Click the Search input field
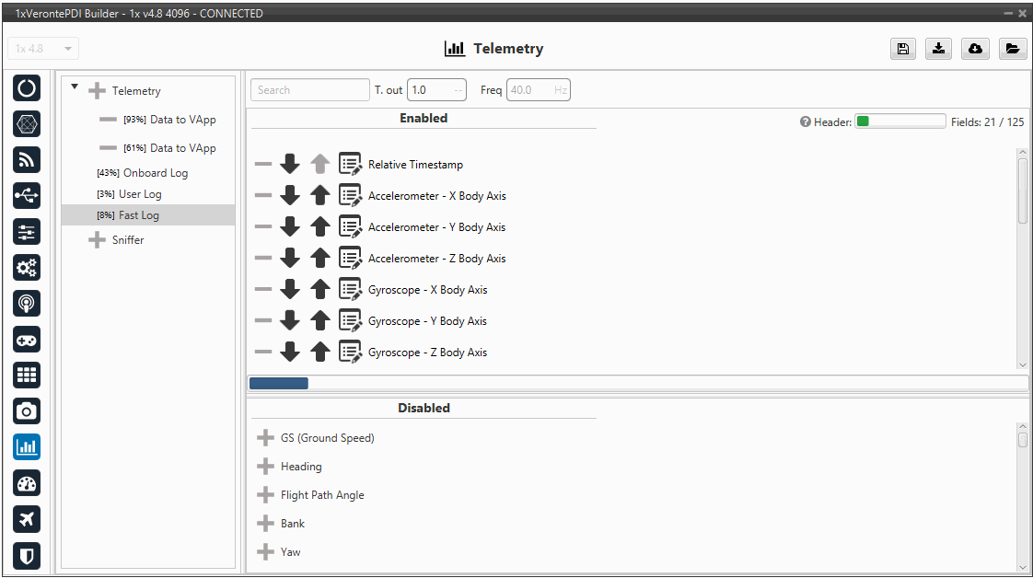 click(x=309, y=90)
